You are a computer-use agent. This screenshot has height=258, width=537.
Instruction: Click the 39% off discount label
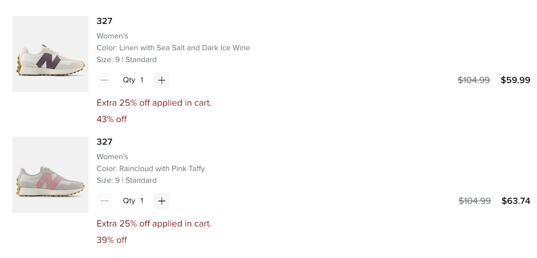point(112,240)
